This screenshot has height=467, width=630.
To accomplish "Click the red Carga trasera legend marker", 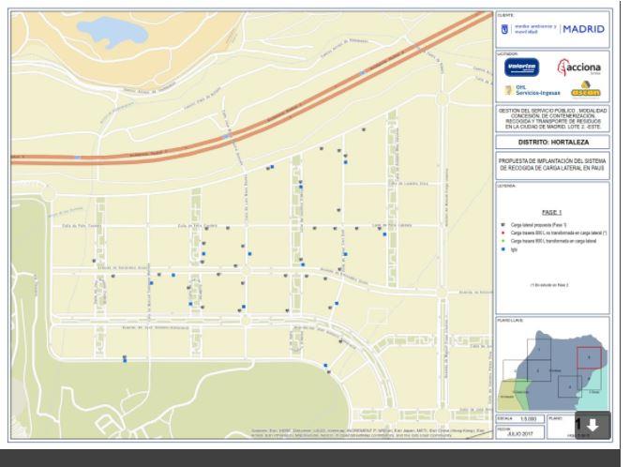I will (x=502, y=233).
